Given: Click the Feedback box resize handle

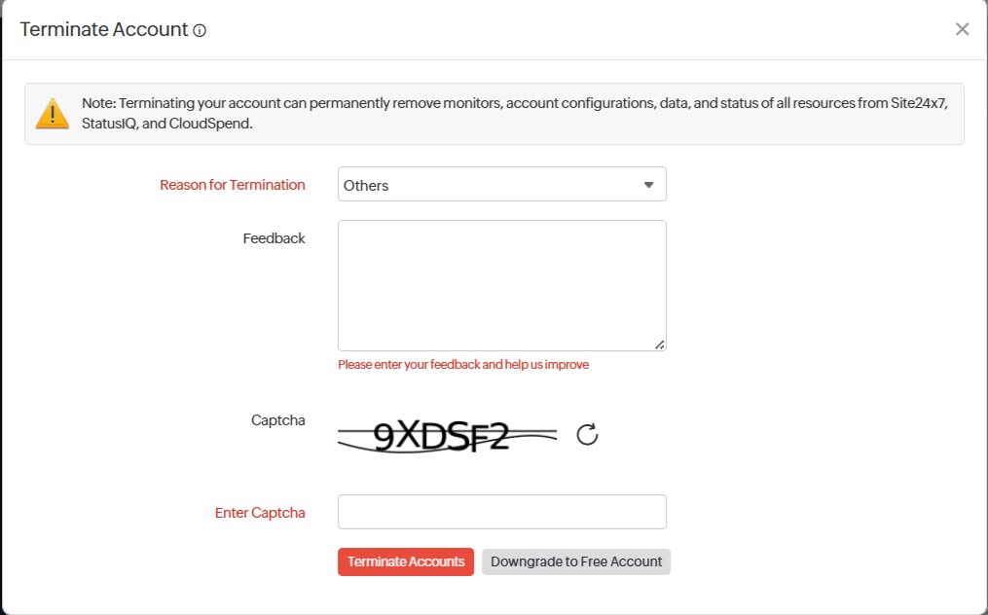Looking at the screenshot, I should pyautogui.click(x=659, y=344).
